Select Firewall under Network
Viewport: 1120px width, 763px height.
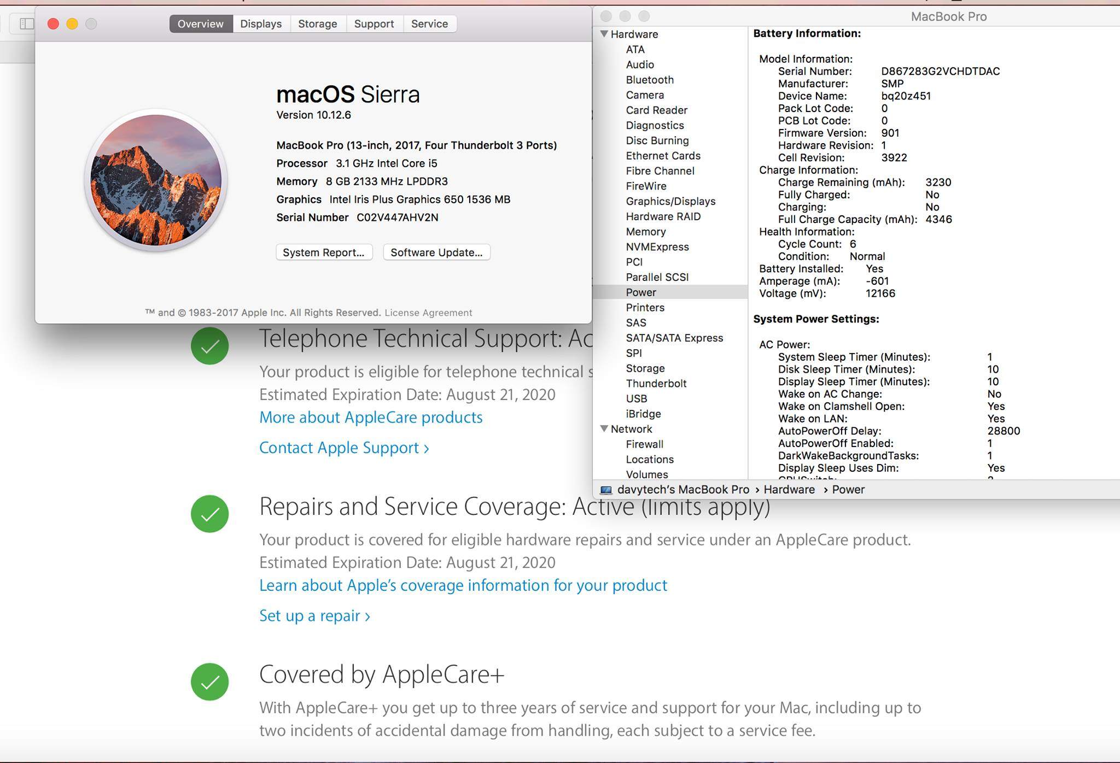(x=644, y=444)
